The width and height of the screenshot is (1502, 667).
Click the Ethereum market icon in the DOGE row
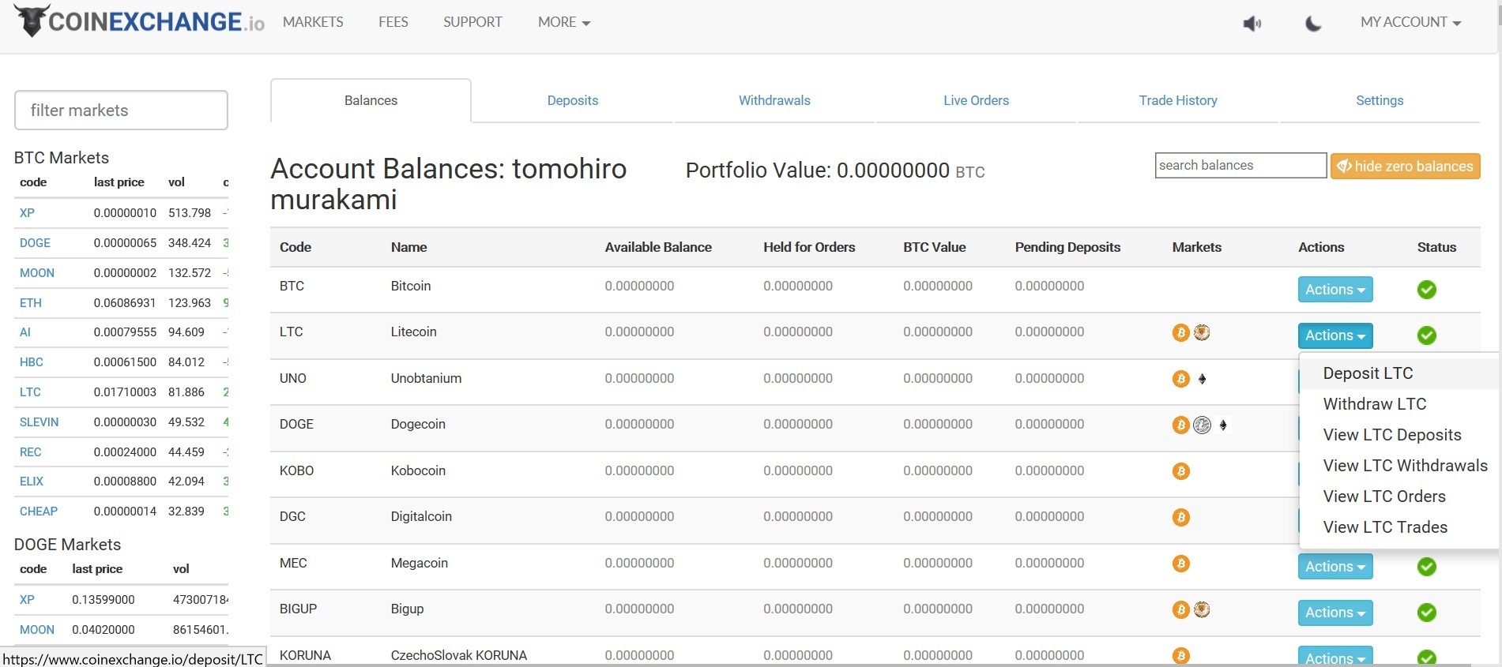(x=1223, y=425)
